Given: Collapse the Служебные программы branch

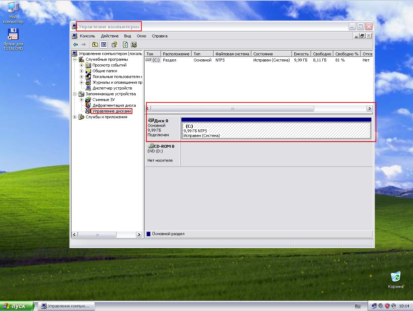Looking at the screenshot, I should tap(74, 59).
